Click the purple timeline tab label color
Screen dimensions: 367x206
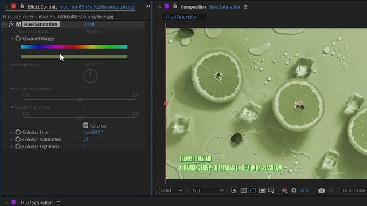(x=14, y=202)
